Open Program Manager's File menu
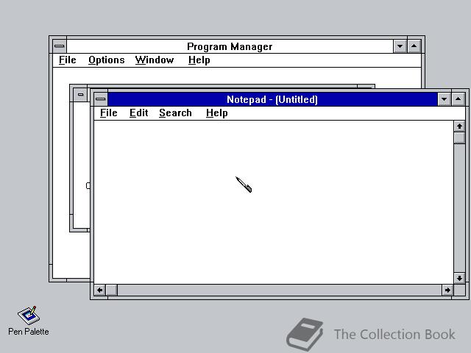 pyautogui.click(x=67, y=60)
